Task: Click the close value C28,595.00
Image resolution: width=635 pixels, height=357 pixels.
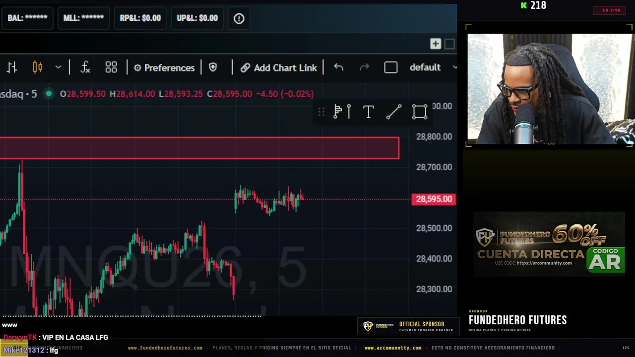Action: 230,94
